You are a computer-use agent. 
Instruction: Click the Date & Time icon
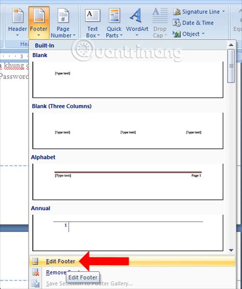[x=177, y=23]
